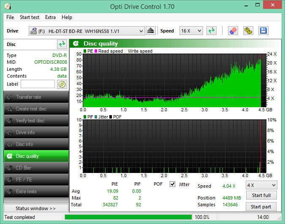
Task: Click the Samples value 143646
Action: (x=230, y=205)
